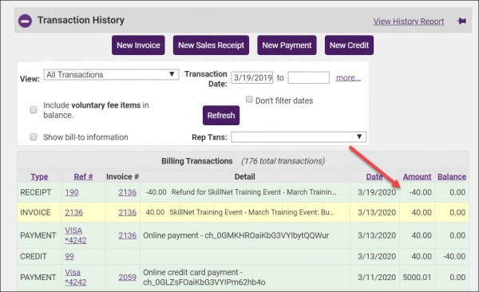Click the 'Online credit card payment' detail text
Image resolution: width=479 pixels, height=292 pixels.
tap(204, 277)
